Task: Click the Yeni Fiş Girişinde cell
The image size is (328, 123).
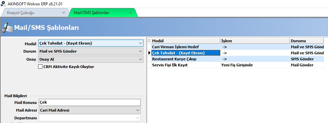Action: tap(255, 65)
